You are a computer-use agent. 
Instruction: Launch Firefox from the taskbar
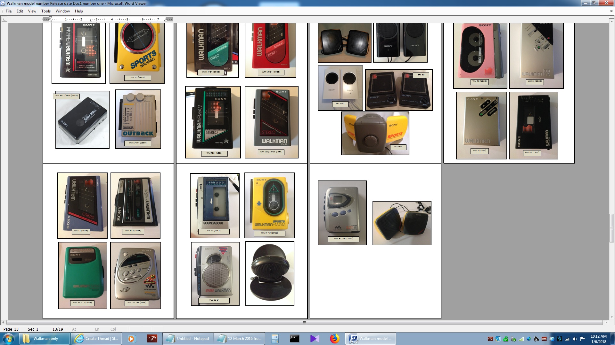click(x=334, y=339)
